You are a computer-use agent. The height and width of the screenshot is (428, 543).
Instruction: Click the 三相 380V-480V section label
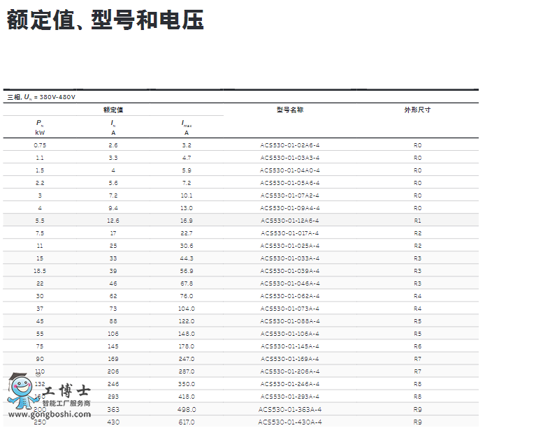coord(41,97)
